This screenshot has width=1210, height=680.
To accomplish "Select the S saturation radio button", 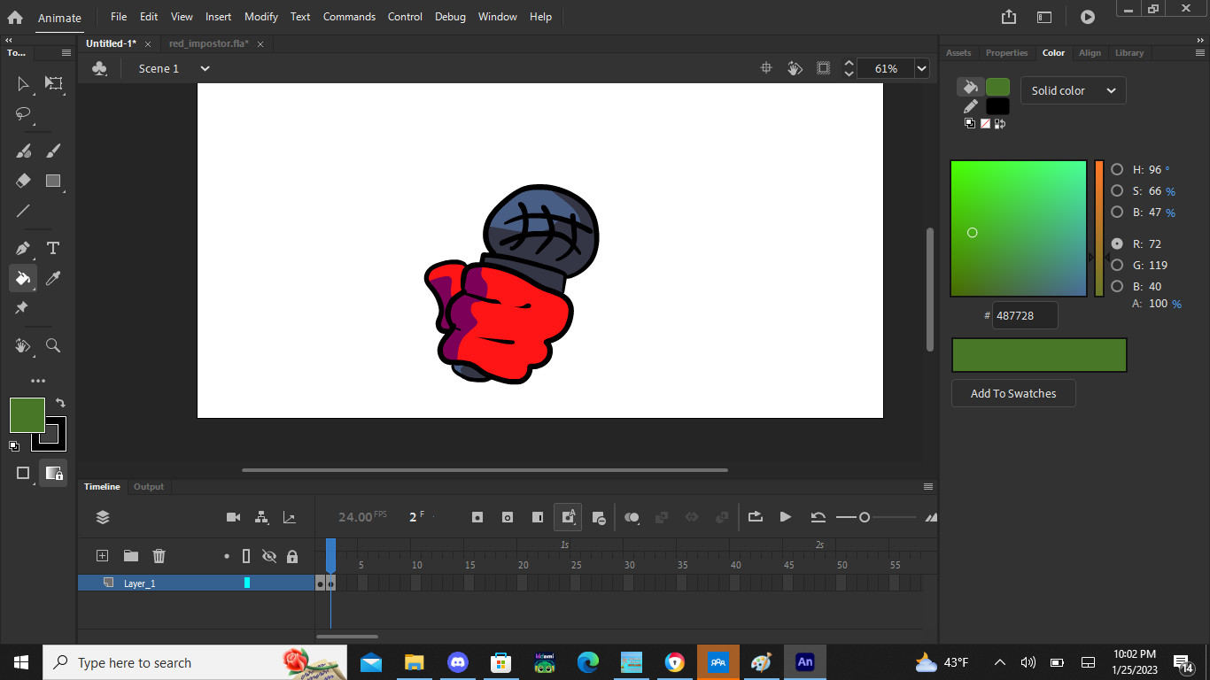I will [1117, 190].
